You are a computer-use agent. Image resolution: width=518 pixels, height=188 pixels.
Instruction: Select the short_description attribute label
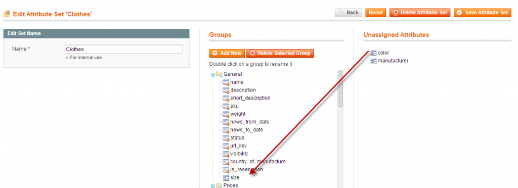250,98
